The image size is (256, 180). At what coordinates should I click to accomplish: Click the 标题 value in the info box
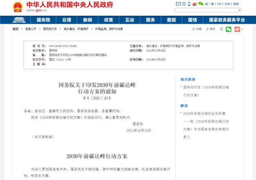click(78, 55)
